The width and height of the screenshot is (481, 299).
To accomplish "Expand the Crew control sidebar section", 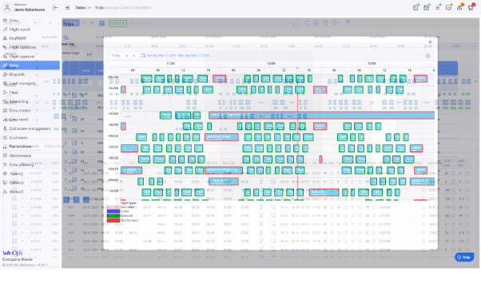I will pos(21,111).
